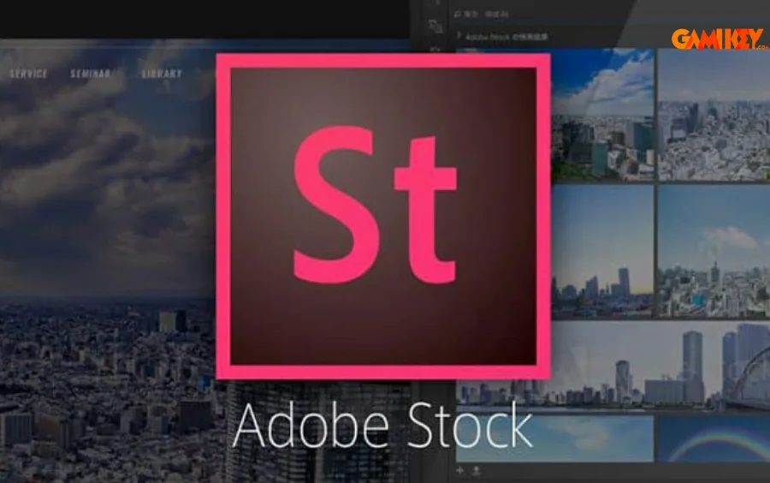770x483 pixels.
Task: Click the pink St Adobe Stock logo
Action: coord(382,215)
